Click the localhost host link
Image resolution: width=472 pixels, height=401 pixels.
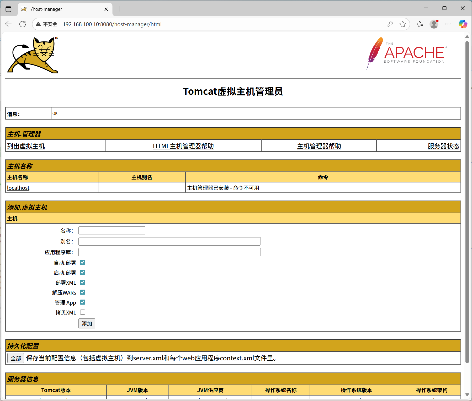[18, 188]
